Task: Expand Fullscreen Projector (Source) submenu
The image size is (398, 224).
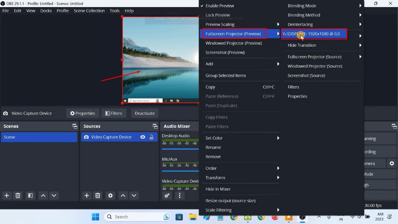Action: (322, 57)
